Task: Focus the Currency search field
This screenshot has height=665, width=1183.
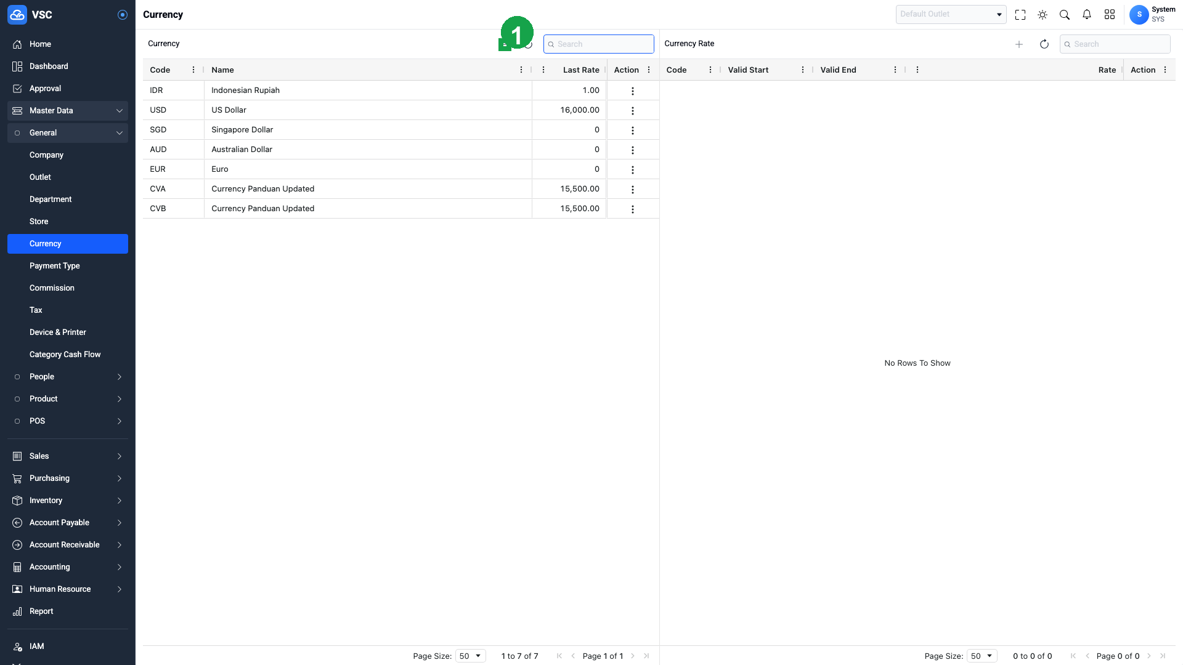Action: point(599,44)
